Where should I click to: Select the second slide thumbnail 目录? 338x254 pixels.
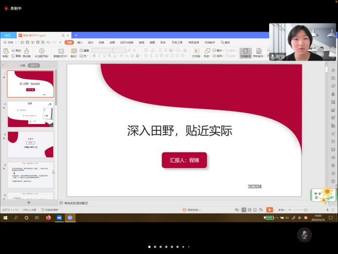pos(30,114)
